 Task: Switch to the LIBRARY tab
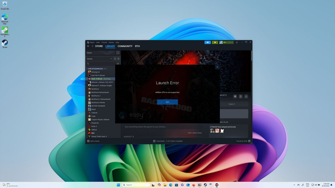coord(110,46)
